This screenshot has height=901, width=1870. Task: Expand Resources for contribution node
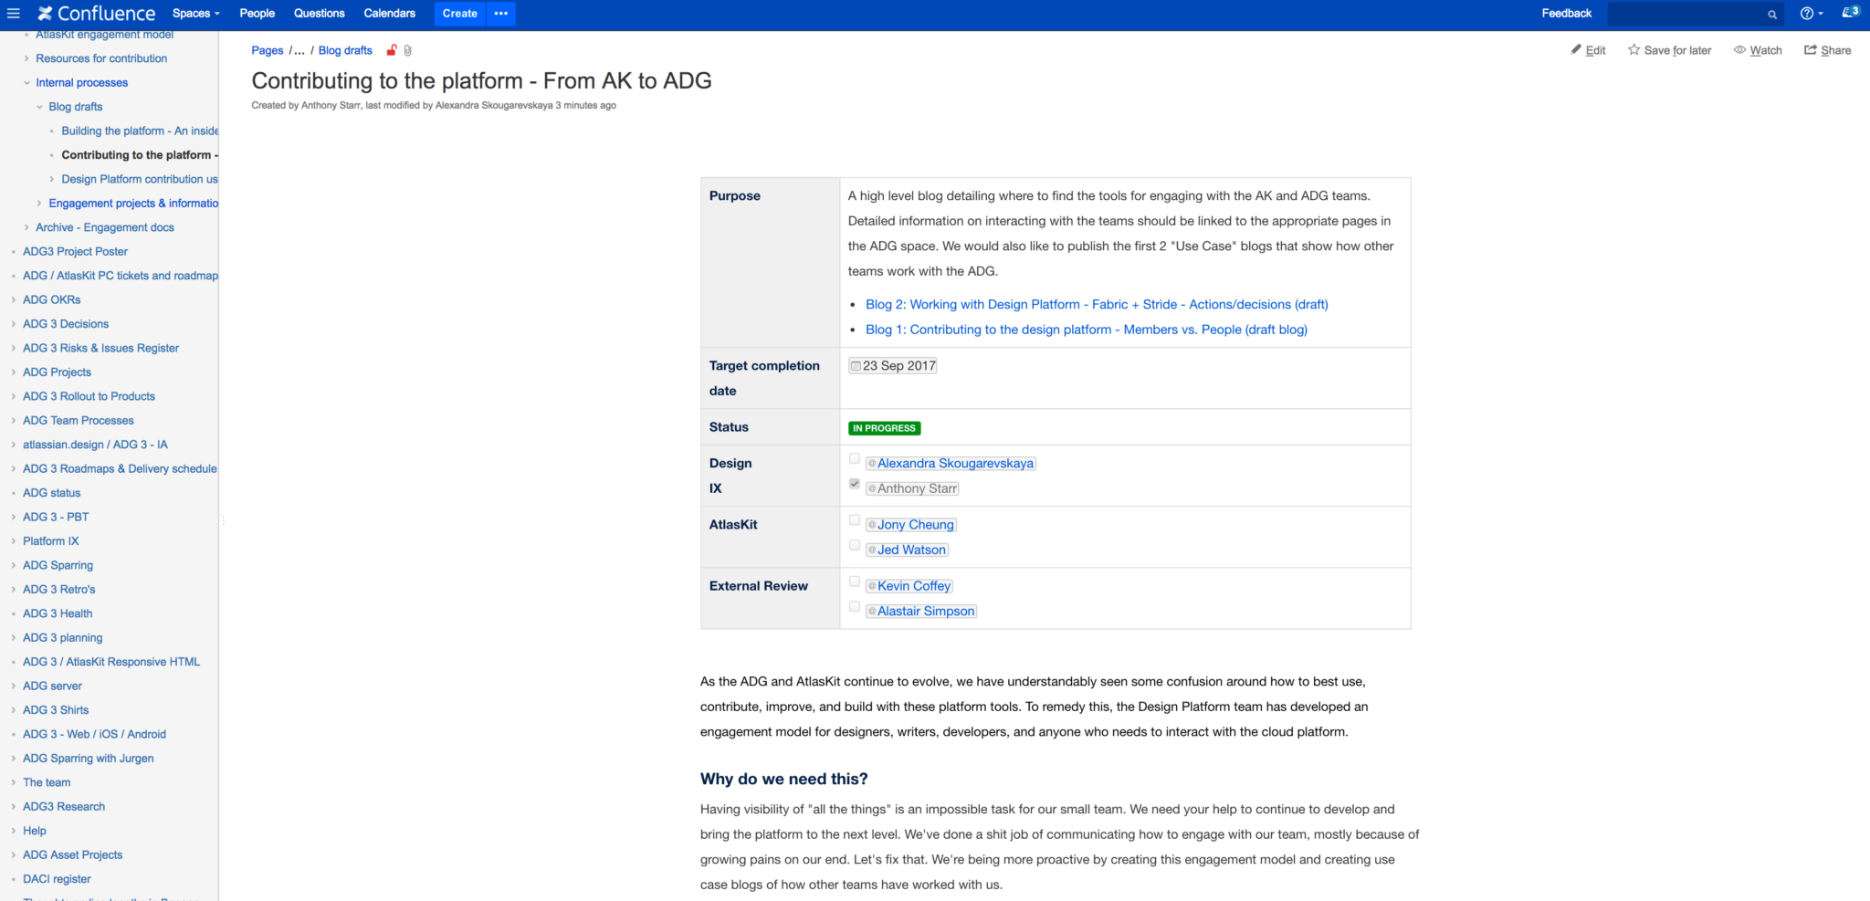tap(26, 58)
